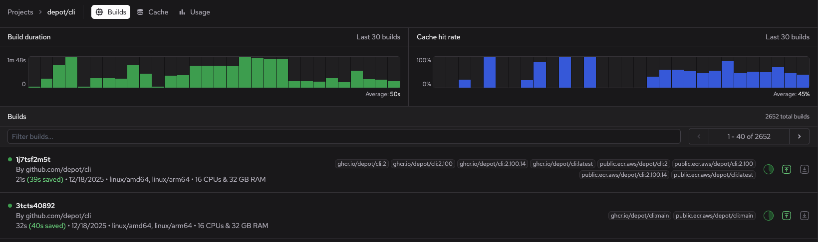The image size is (818, 242).
Task: Click the cache pie icon for build 3tcts40892
Action: coord(769,216)
